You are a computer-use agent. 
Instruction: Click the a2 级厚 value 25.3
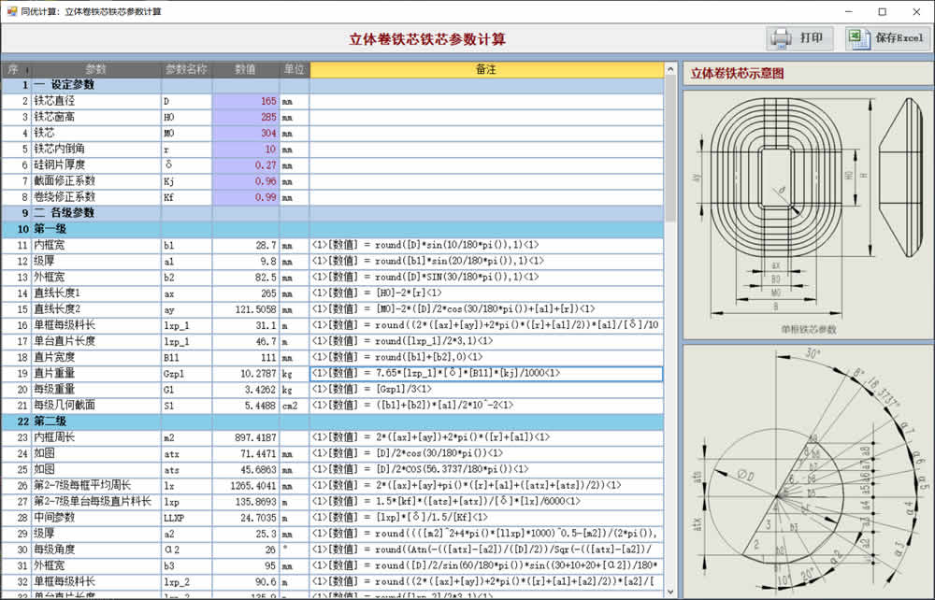point(246,534)
